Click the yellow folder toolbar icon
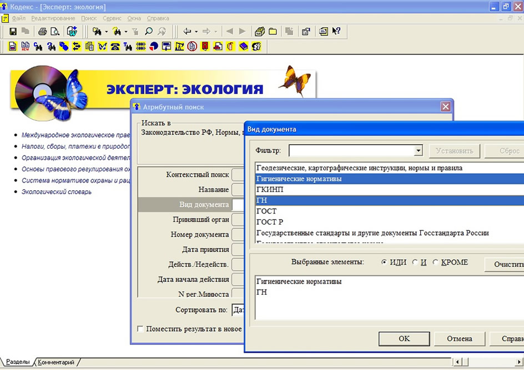The height and width of the screenshot is (370, 524). pos(273,32)
